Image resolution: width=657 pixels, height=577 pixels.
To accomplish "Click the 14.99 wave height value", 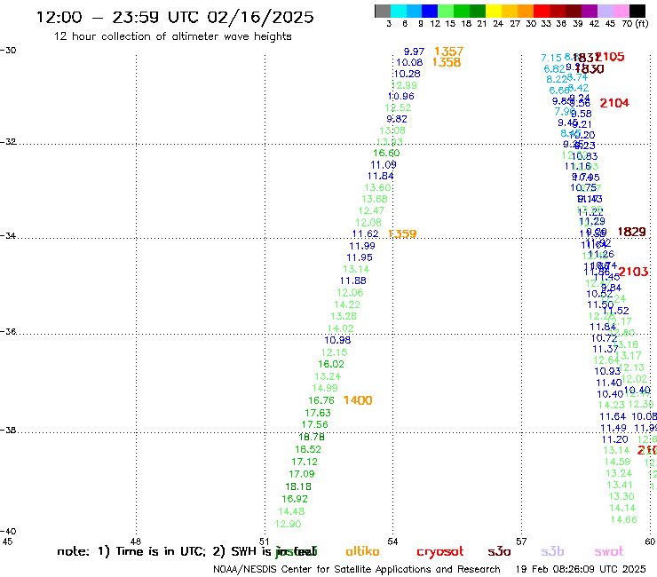I will (x=325, y=389).
